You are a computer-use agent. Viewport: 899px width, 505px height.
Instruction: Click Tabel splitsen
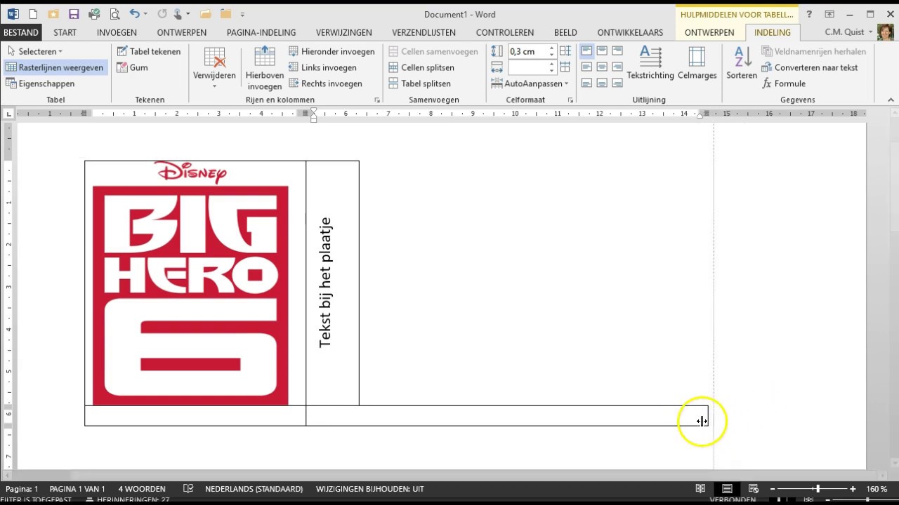tap(419, 83)
